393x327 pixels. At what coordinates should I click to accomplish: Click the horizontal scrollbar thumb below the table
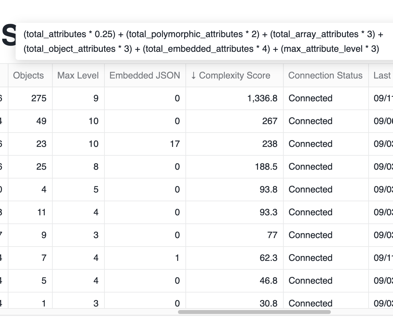[254, 312]
